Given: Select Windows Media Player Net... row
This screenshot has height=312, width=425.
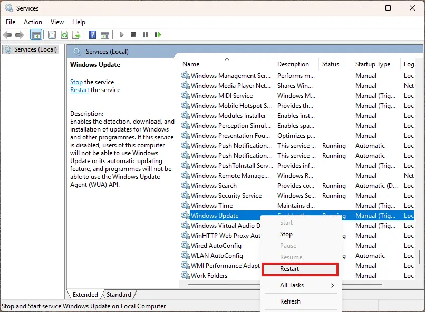Looking at the screenshot, I should pos(297,86).
